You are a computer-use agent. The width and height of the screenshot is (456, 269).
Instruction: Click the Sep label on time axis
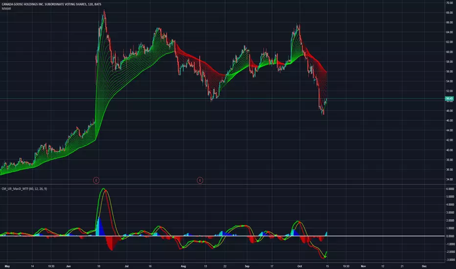(247, 266)
